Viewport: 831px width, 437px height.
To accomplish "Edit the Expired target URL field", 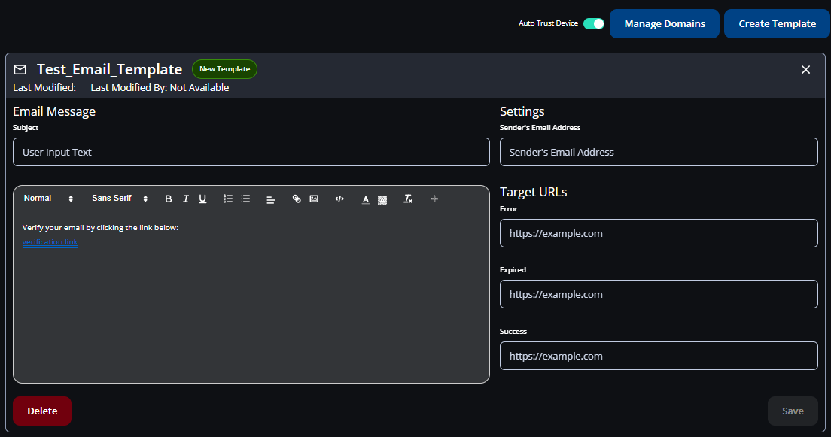I will pos(659,294).
